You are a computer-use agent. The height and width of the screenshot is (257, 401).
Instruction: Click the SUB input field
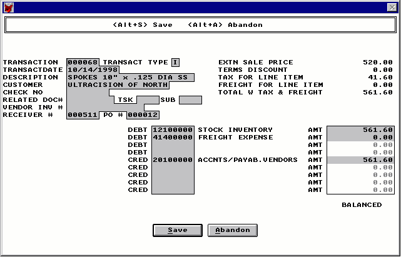point(191,100)
